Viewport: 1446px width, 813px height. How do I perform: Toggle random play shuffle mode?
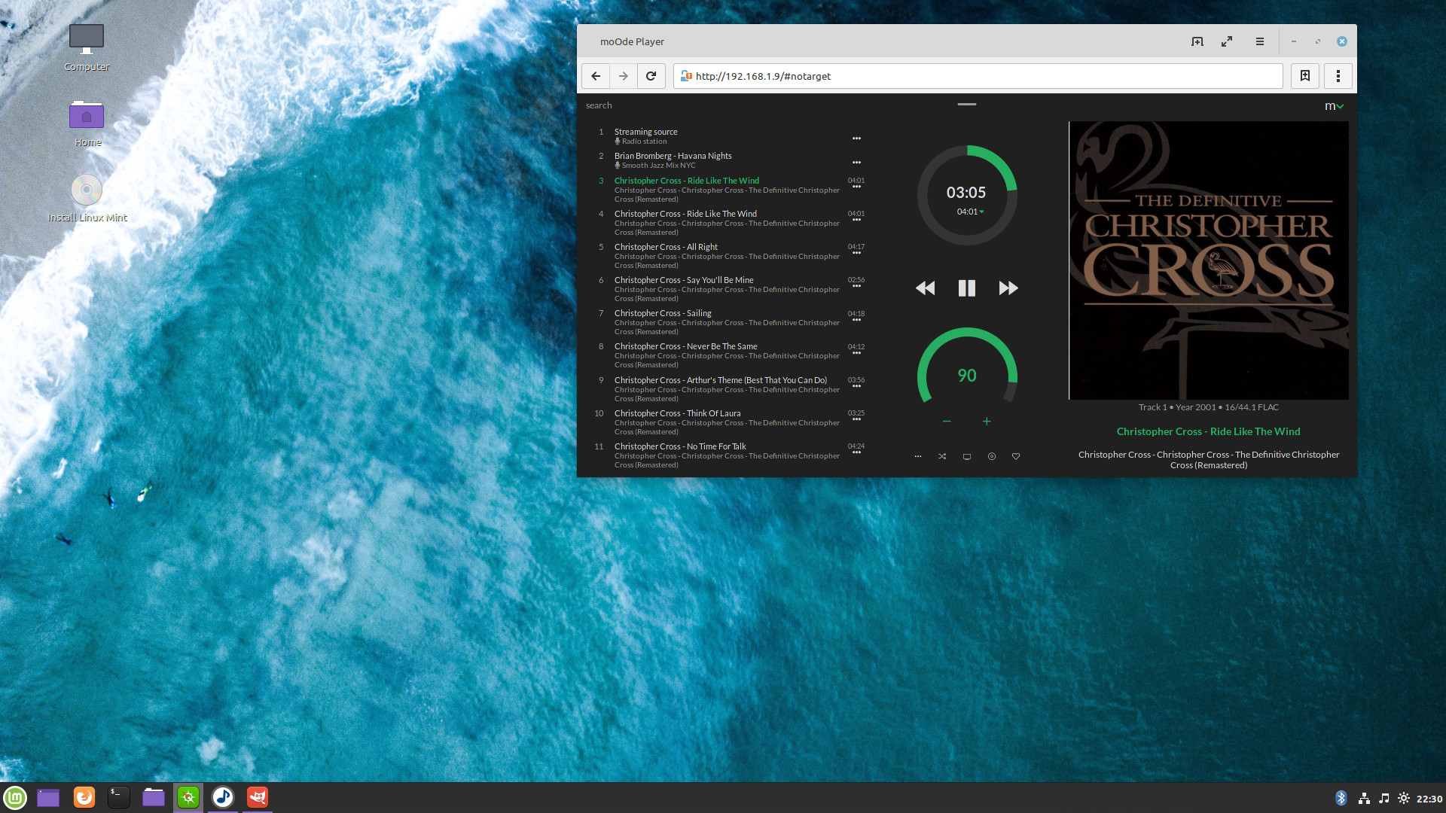click(x=941, y=456)
